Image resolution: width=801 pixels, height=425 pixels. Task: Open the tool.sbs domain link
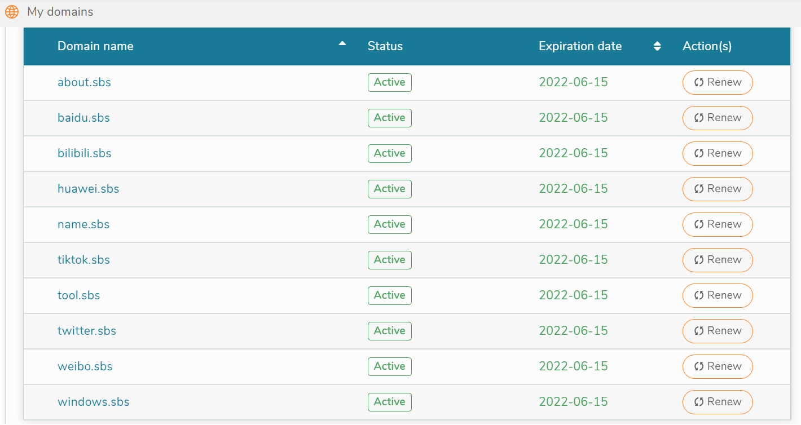[x=79, y=295]
